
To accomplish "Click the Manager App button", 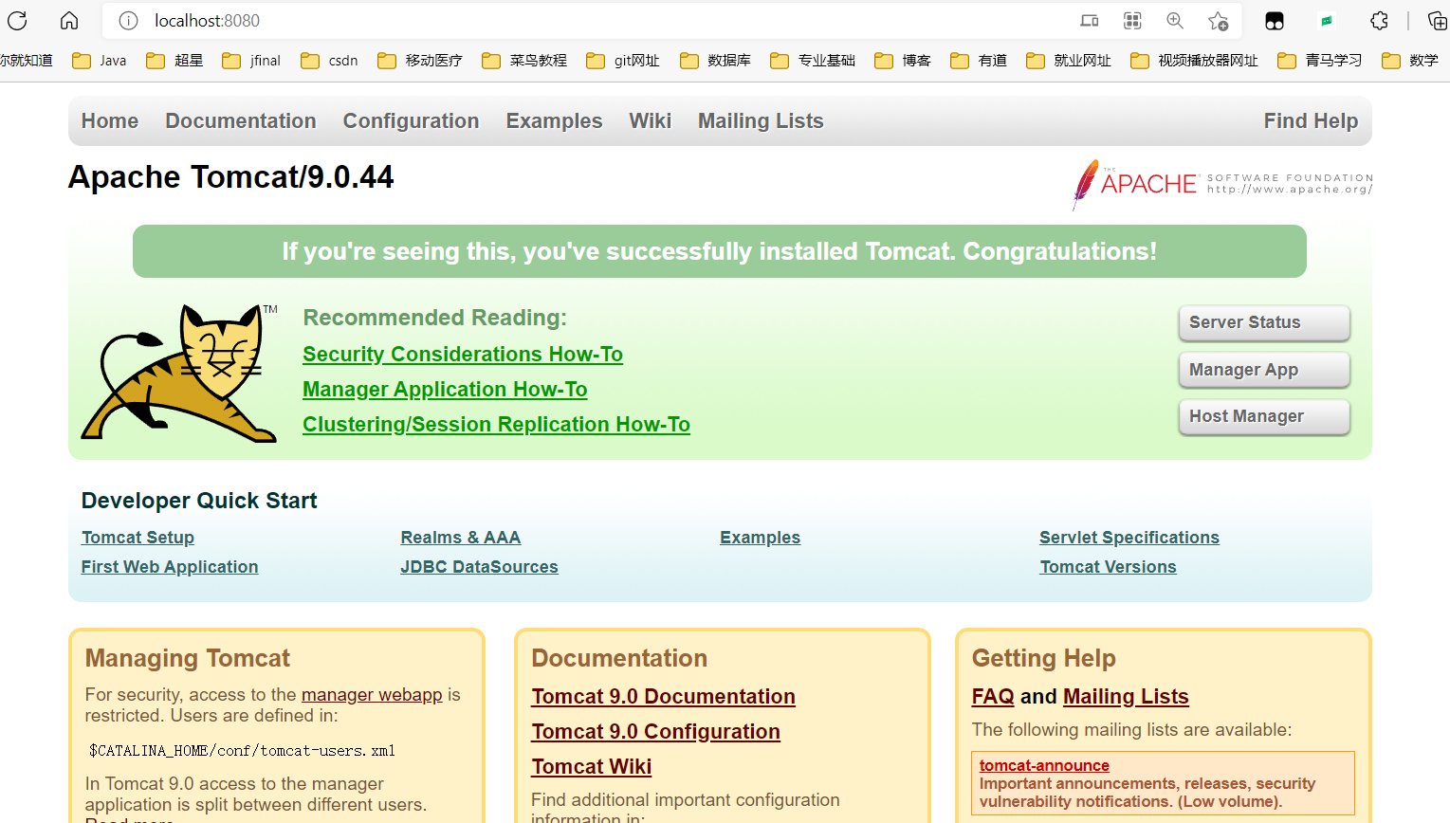I will pyautogui.click(x=1264, y=370).
